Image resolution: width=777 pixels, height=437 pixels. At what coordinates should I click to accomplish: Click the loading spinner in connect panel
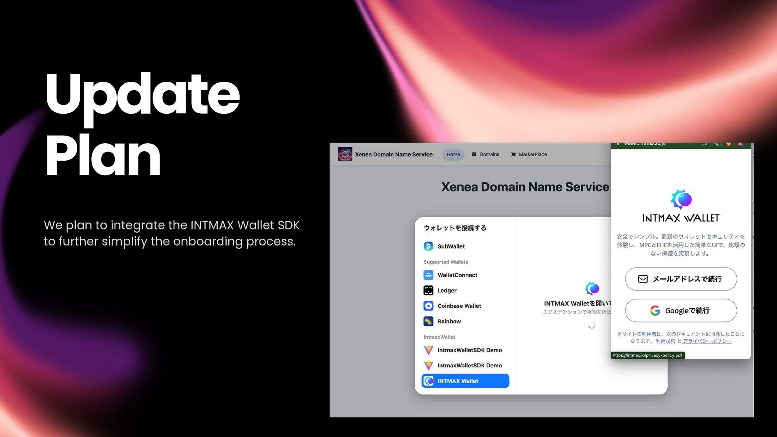point(591,325)
